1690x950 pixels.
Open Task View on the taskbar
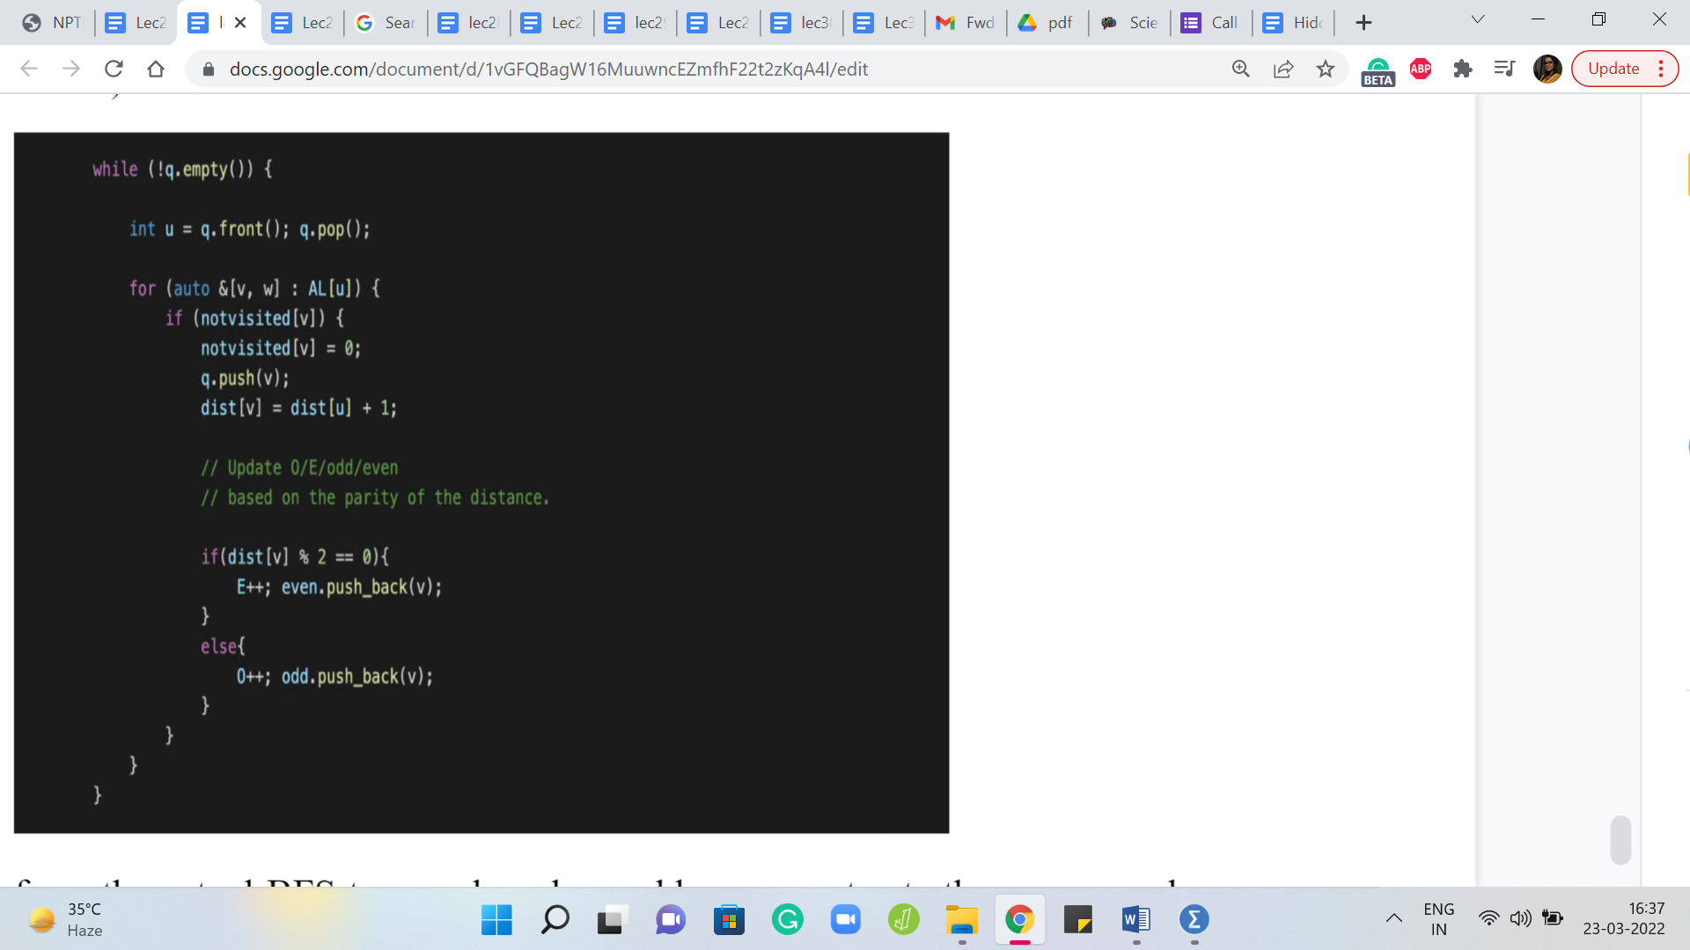[613, 920]
